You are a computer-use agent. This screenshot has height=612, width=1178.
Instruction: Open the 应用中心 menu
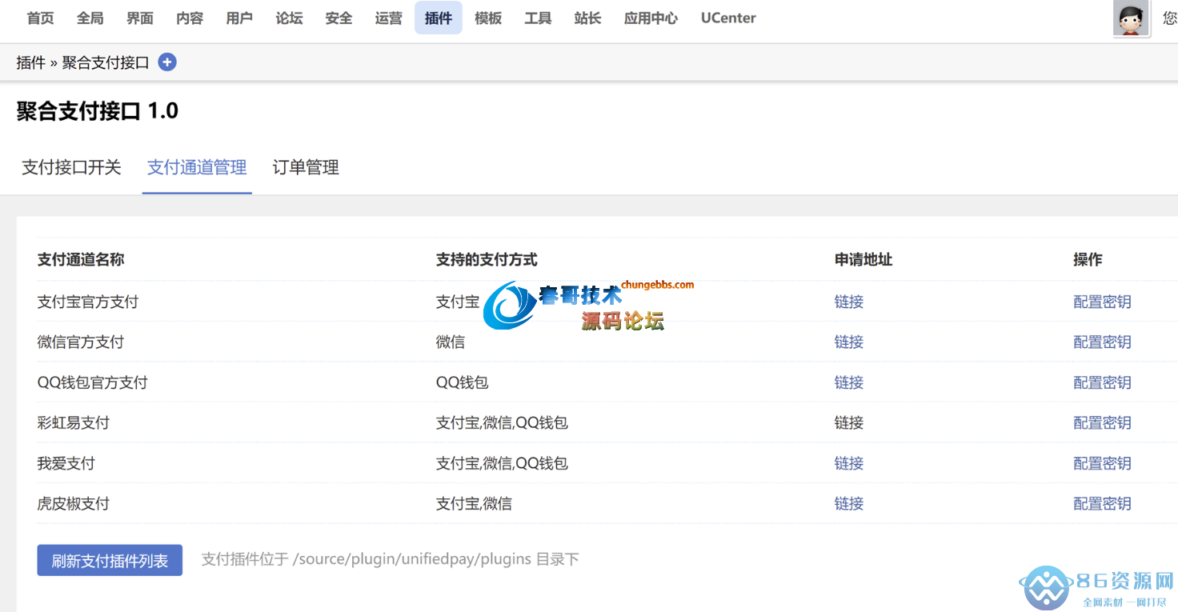[651, 18]
